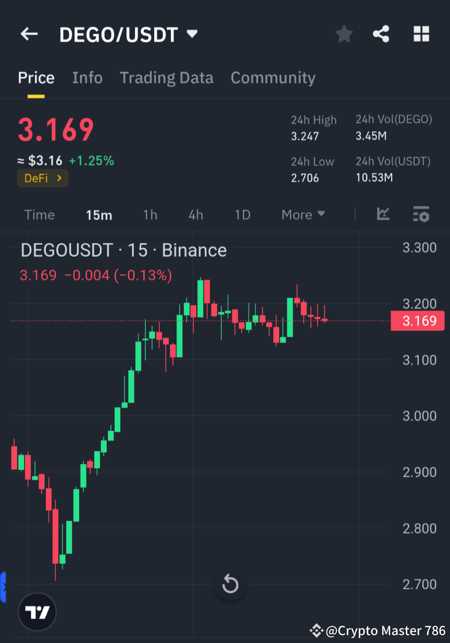Open the grid features menu

[421, 34]
